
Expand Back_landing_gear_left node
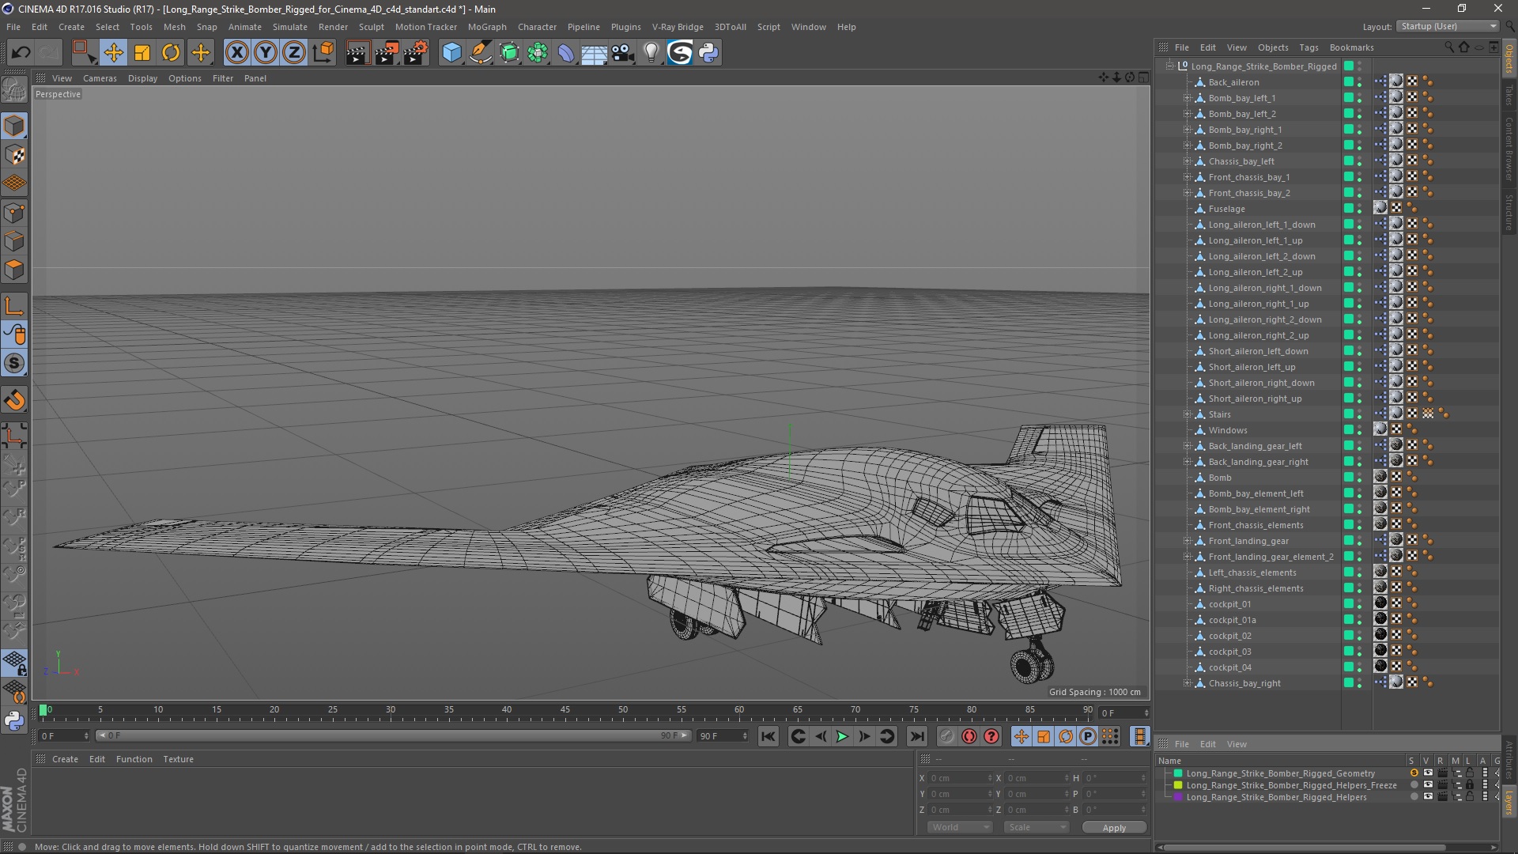coord(1187,446)
